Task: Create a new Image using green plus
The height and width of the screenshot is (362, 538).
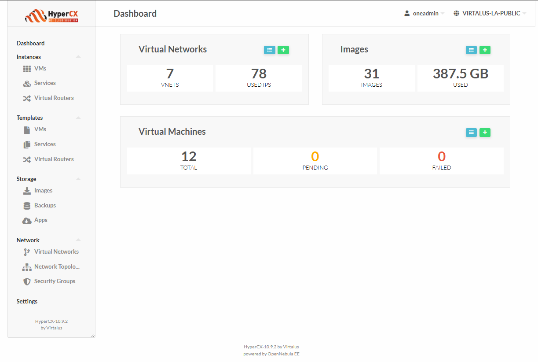Action: (x=485, y=50)
